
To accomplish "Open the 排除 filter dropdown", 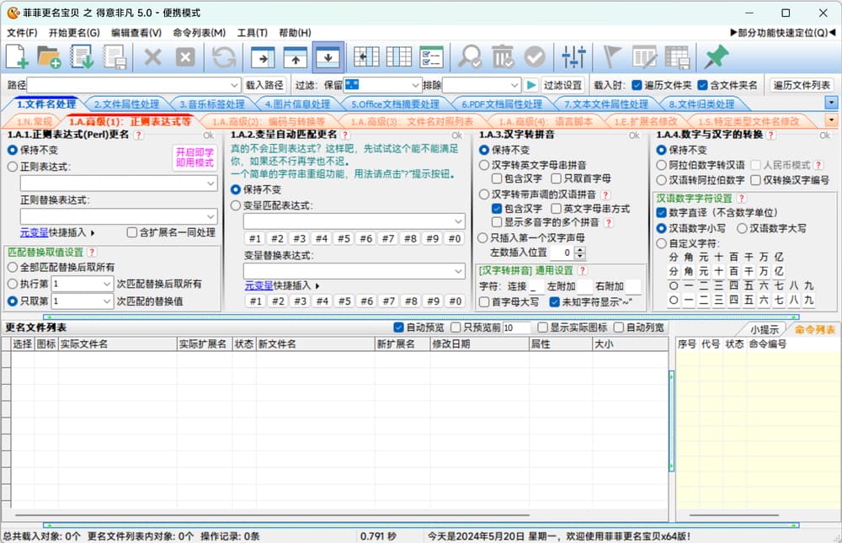I will 514,85.
